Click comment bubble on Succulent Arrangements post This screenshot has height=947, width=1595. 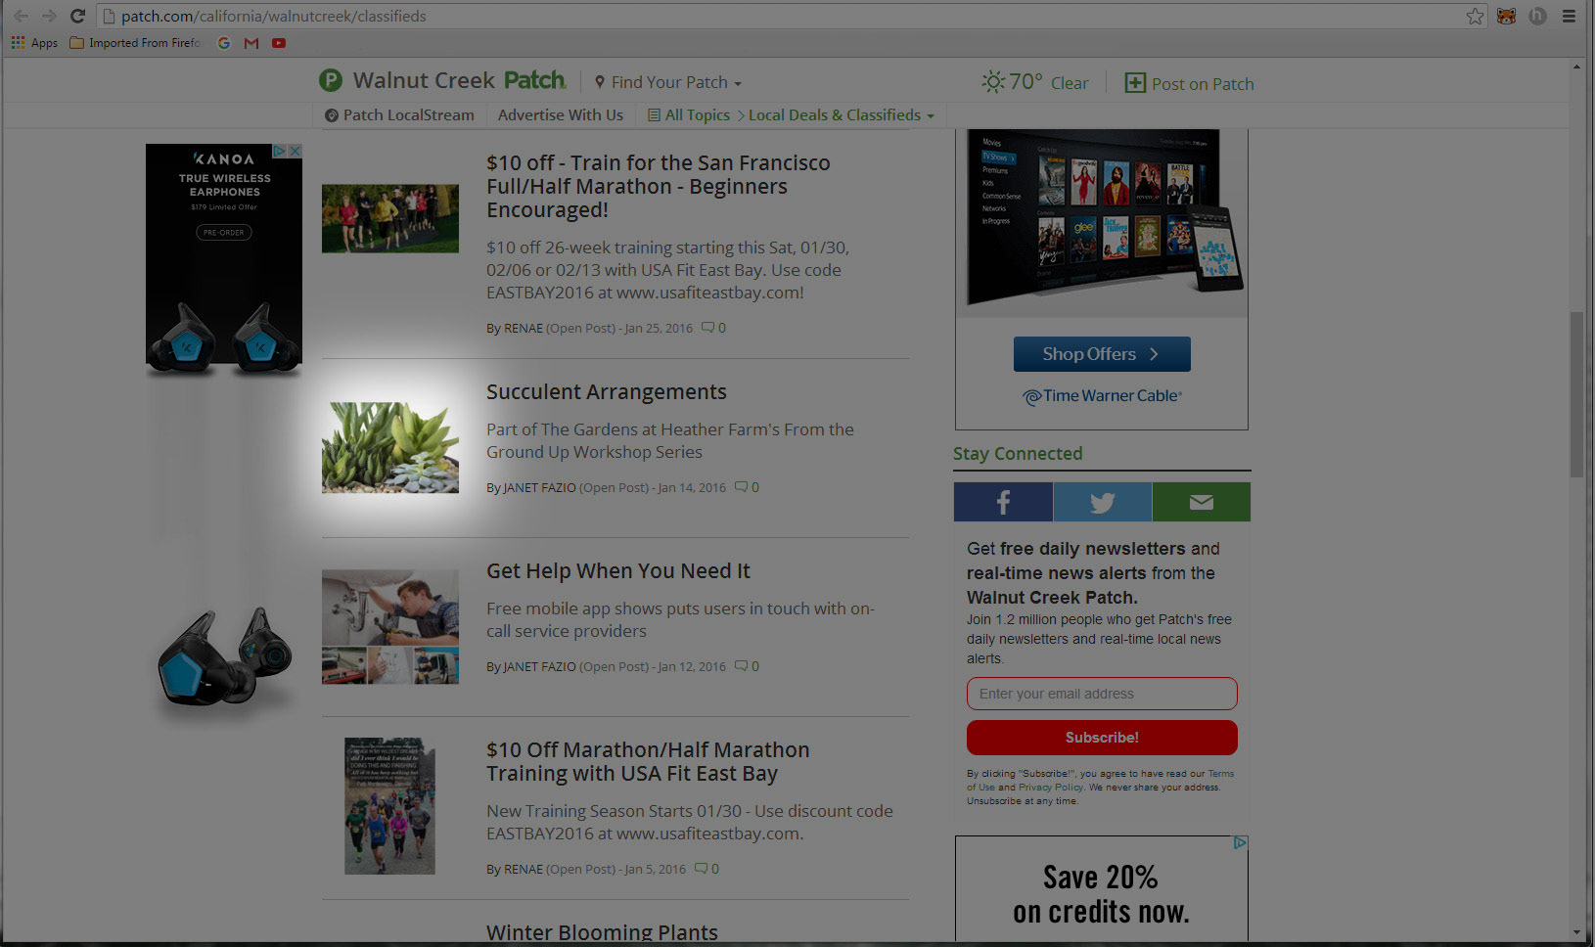pos(741,487)
